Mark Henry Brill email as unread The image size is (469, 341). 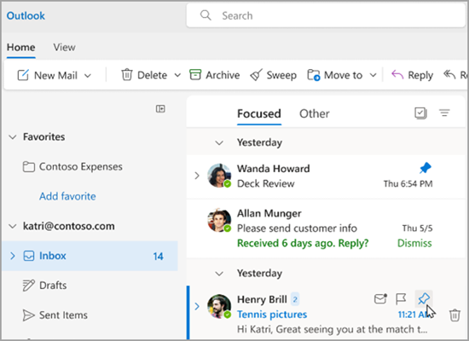click(x=380, y=298)
